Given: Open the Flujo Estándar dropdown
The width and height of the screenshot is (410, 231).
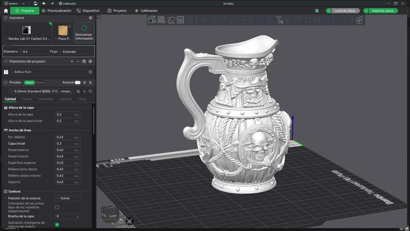Looking at the screenshot, I should 76,52.
